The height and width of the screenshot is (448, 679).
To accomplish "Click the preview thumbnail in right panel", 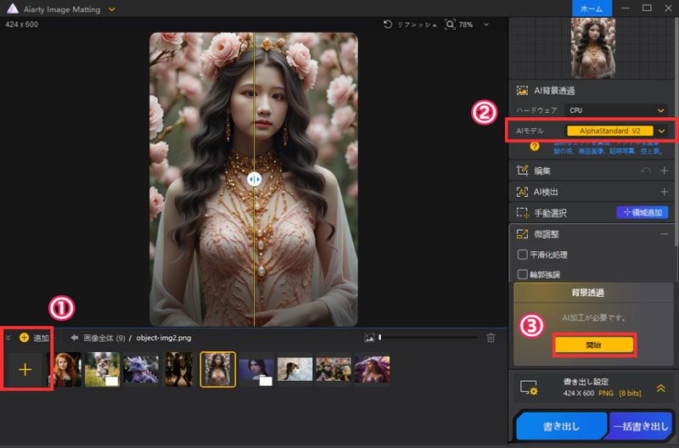I will (593, 48).
